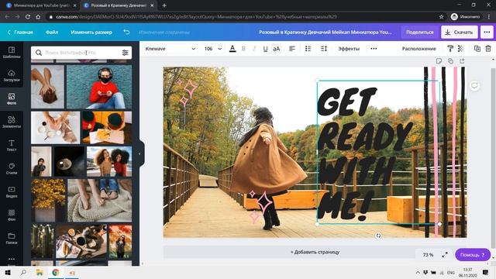This screenshot has height=279, width=496.
Task: Collapse the side panel arrow
Action: pos(139,153)
